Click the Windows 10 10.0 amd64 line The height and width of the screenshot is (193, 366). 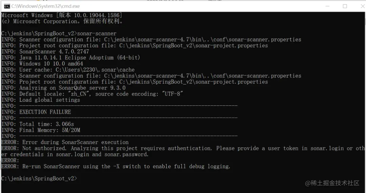point(42,64)
